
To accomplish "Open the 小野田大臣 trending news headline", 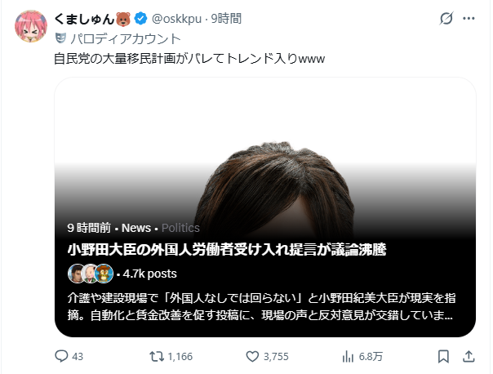I will (x=227, y=249).
